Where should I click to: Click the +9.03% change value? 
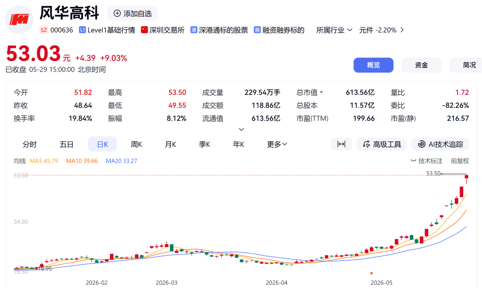[113, 58]
